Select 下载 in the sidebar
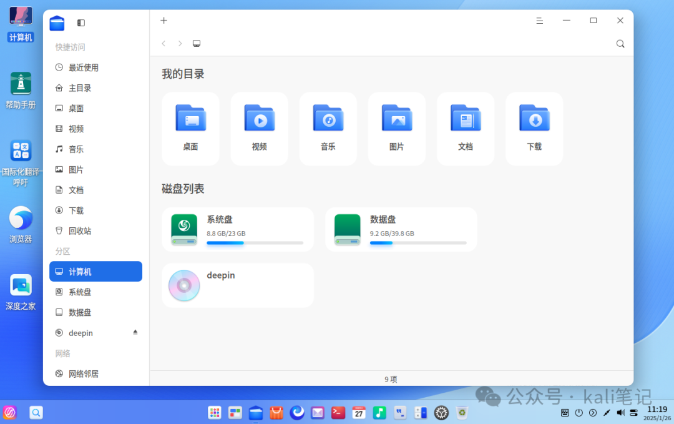 (x=96, y=210)
